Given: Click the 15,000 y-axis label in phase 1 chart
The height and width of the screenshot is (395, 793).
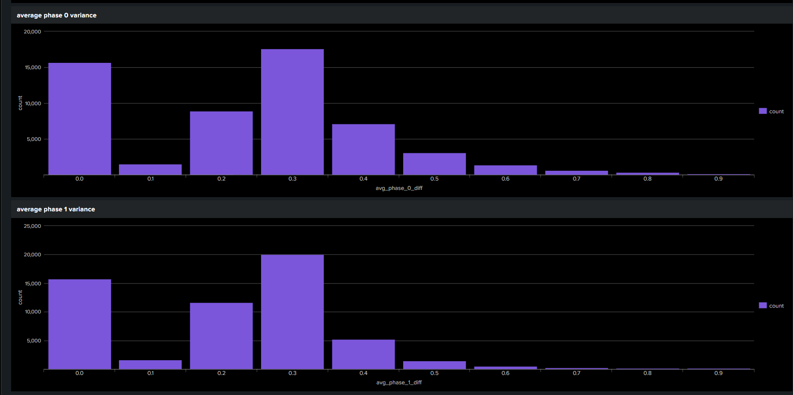Looking at the screenshot, I should point(33,284).
